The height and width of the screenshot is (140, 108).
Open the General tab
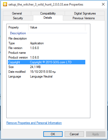tap(17, 13)
